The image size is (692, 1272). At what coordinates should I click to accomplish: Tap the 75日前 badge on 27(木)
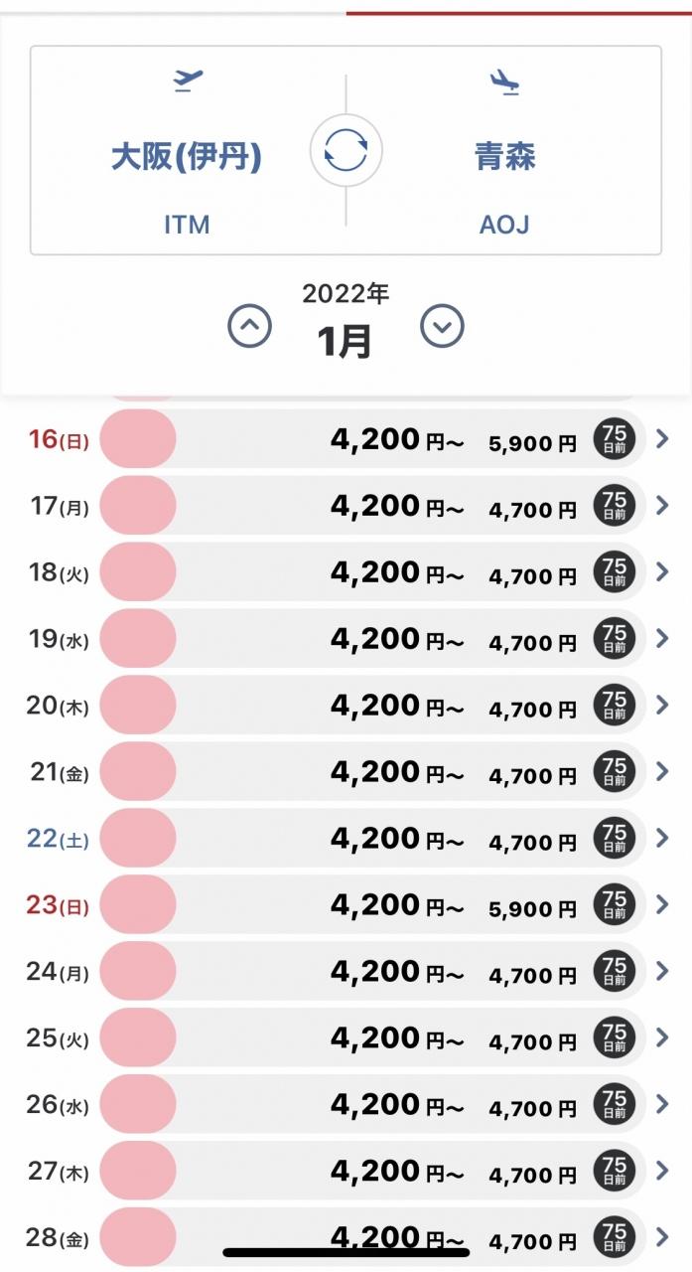[615, 1172]
